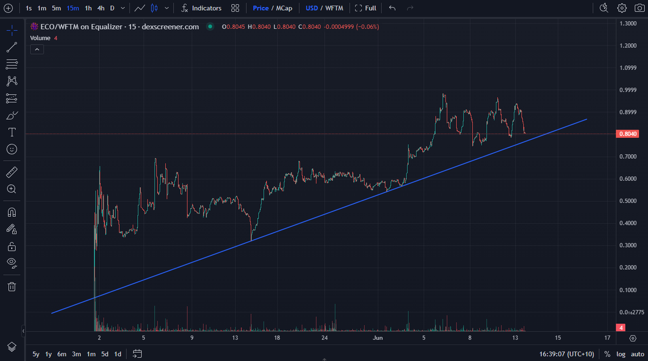The image size is (648, 361).
Task: Redo the last chart action
Action: 410,8
